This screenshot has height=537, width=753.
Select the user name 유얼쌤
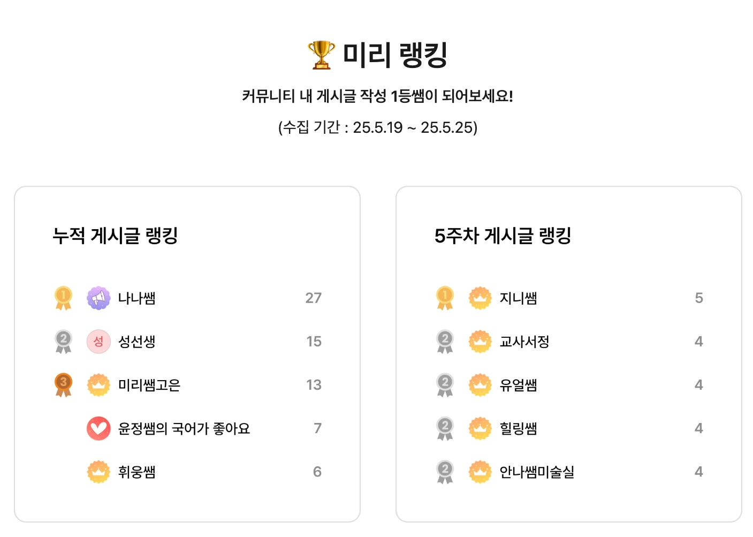coord(518,385)
